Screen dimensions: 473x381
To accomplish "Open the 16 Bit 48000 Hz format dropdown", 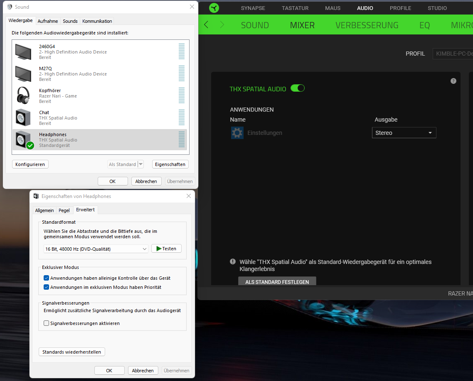I will (x=96, y=249).
